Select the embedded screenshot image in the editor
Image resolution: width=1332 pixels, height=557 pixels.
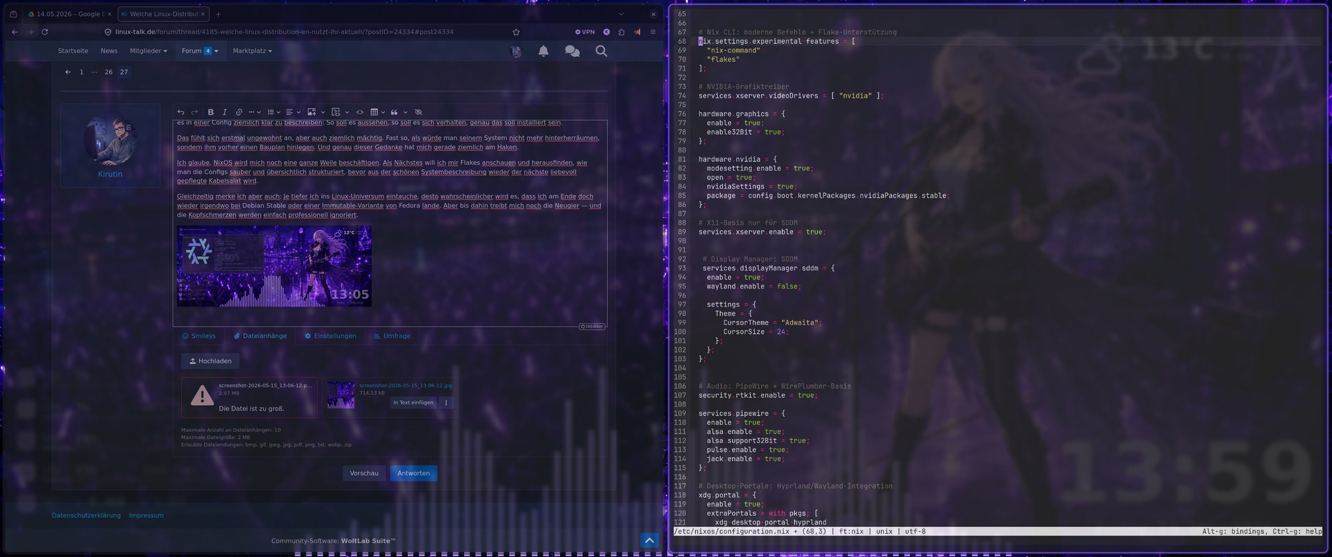click(x=274, y=266)
